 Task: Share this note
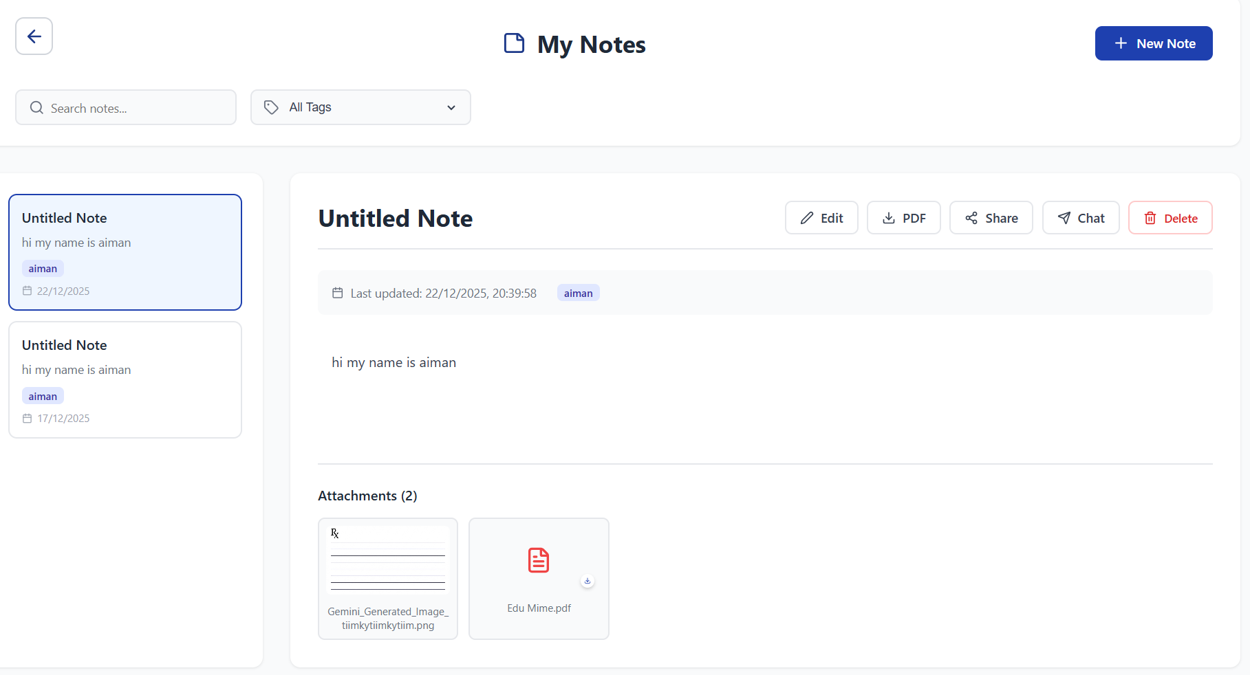(991, 218)
